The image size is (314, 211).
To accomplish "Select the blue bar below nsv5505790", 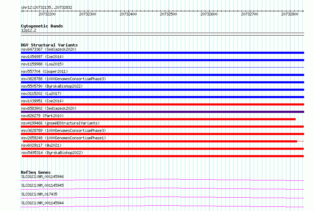I will 162,90.
